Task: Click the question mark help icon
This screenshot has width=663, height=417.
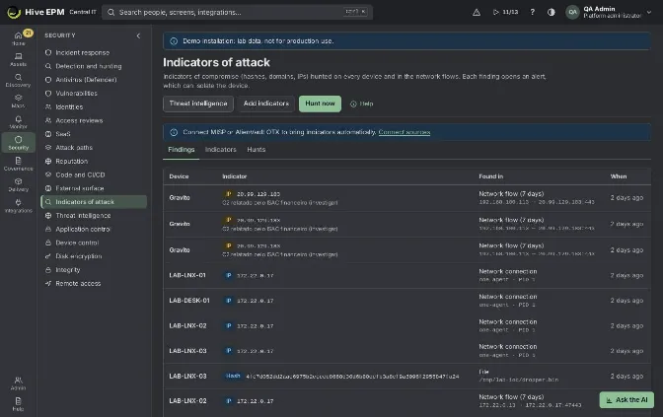Action: (x=533, y=12)
